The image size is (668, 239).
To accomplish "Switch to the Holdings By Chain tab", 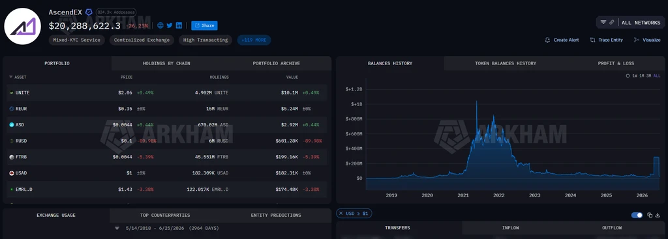I will (x=166, y=63).
